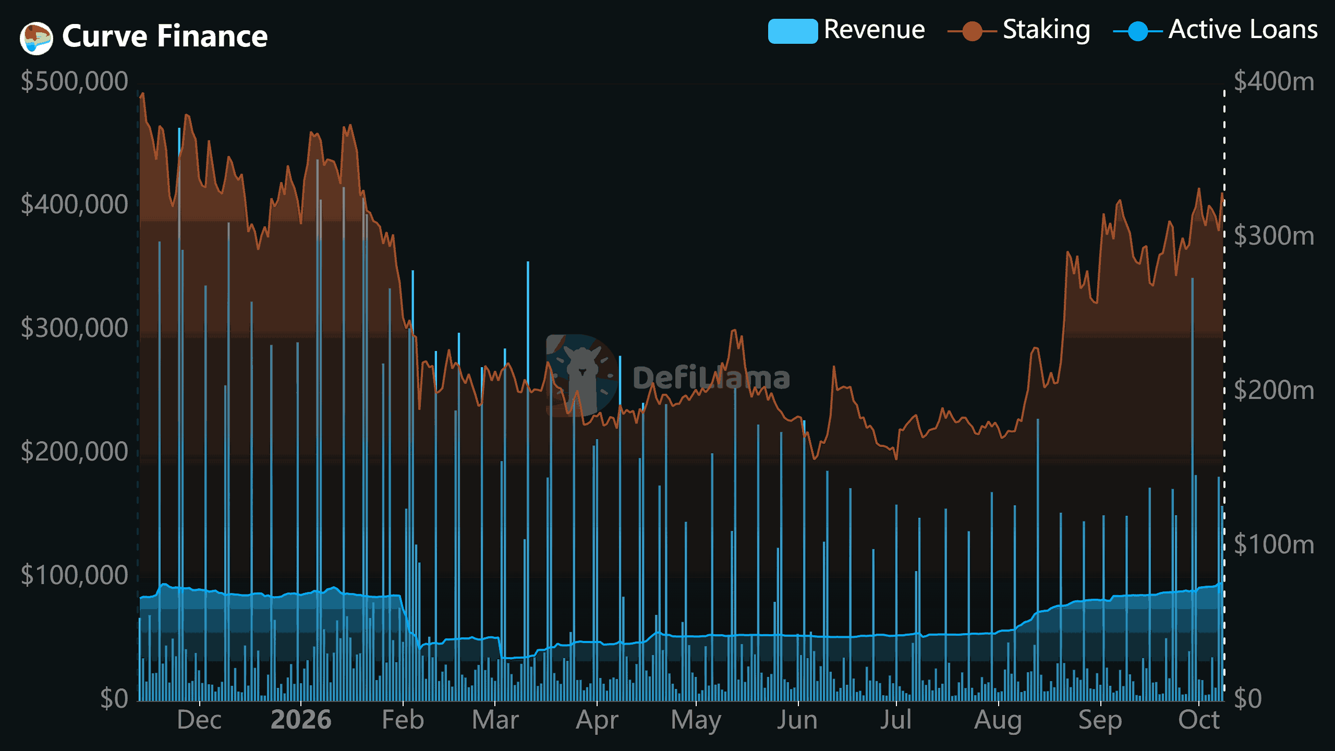
Task: Click the $200m right axis label
Action: 1274,390
